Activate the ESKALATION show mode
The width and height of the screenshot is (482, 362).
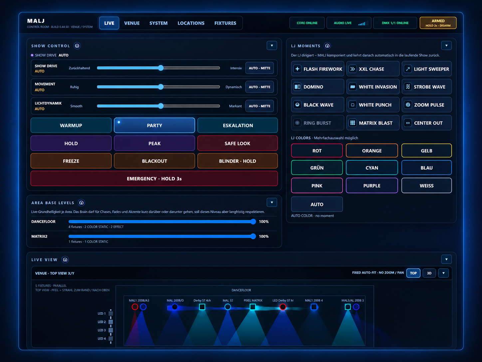pos(238,125)
